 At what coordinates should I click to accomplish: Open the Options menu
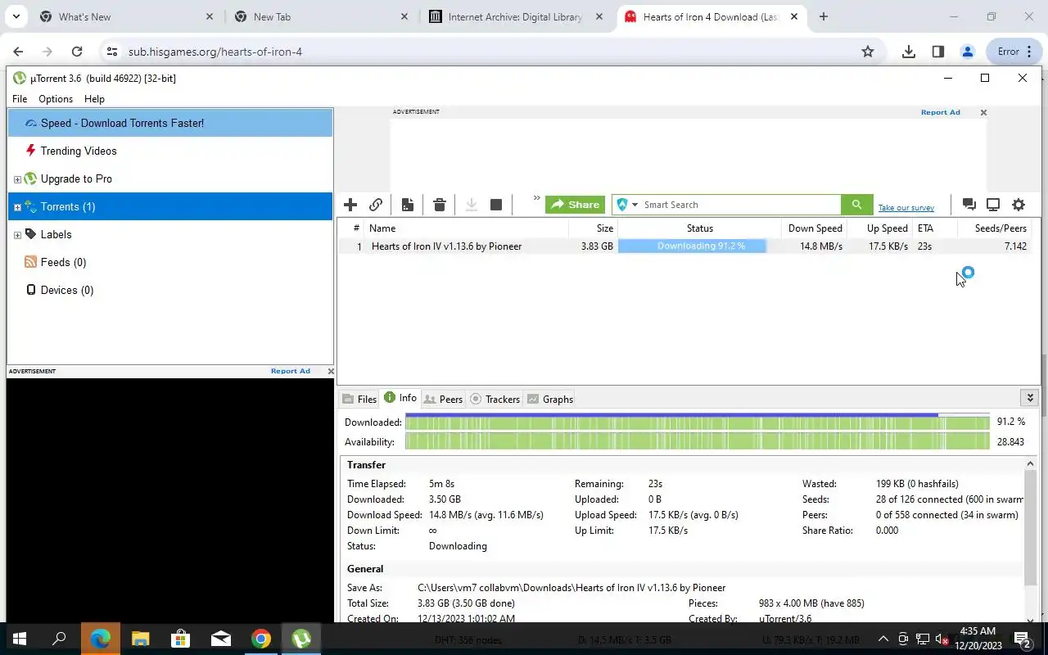coord(56,99)
